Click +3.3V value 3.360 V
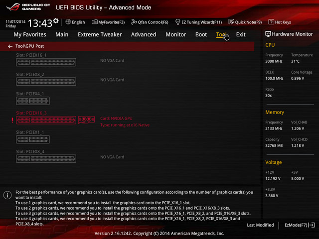Image resolution: width=319 pixels, height=239 pixels. coord(272,196)
